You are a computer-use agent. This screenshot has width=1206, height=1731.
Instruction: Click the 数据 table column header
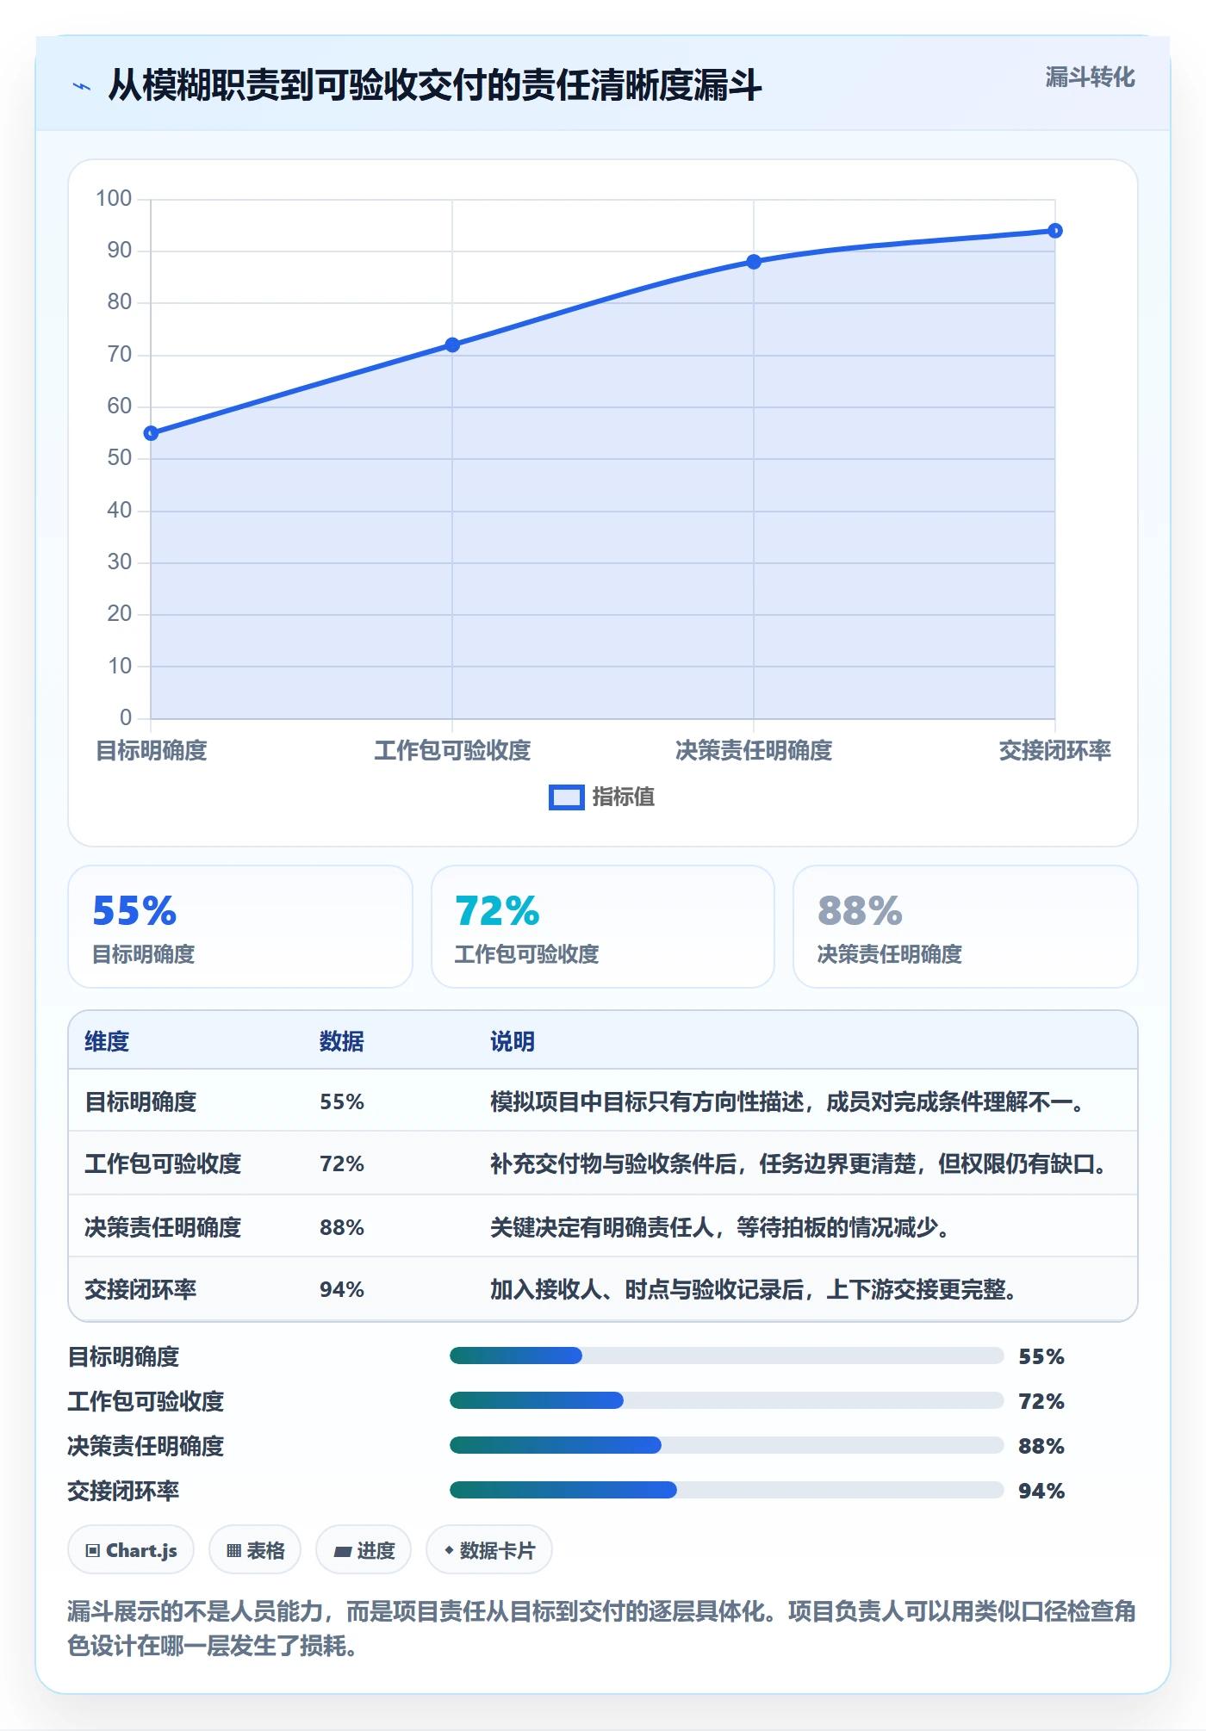[x=342, y=1042]
